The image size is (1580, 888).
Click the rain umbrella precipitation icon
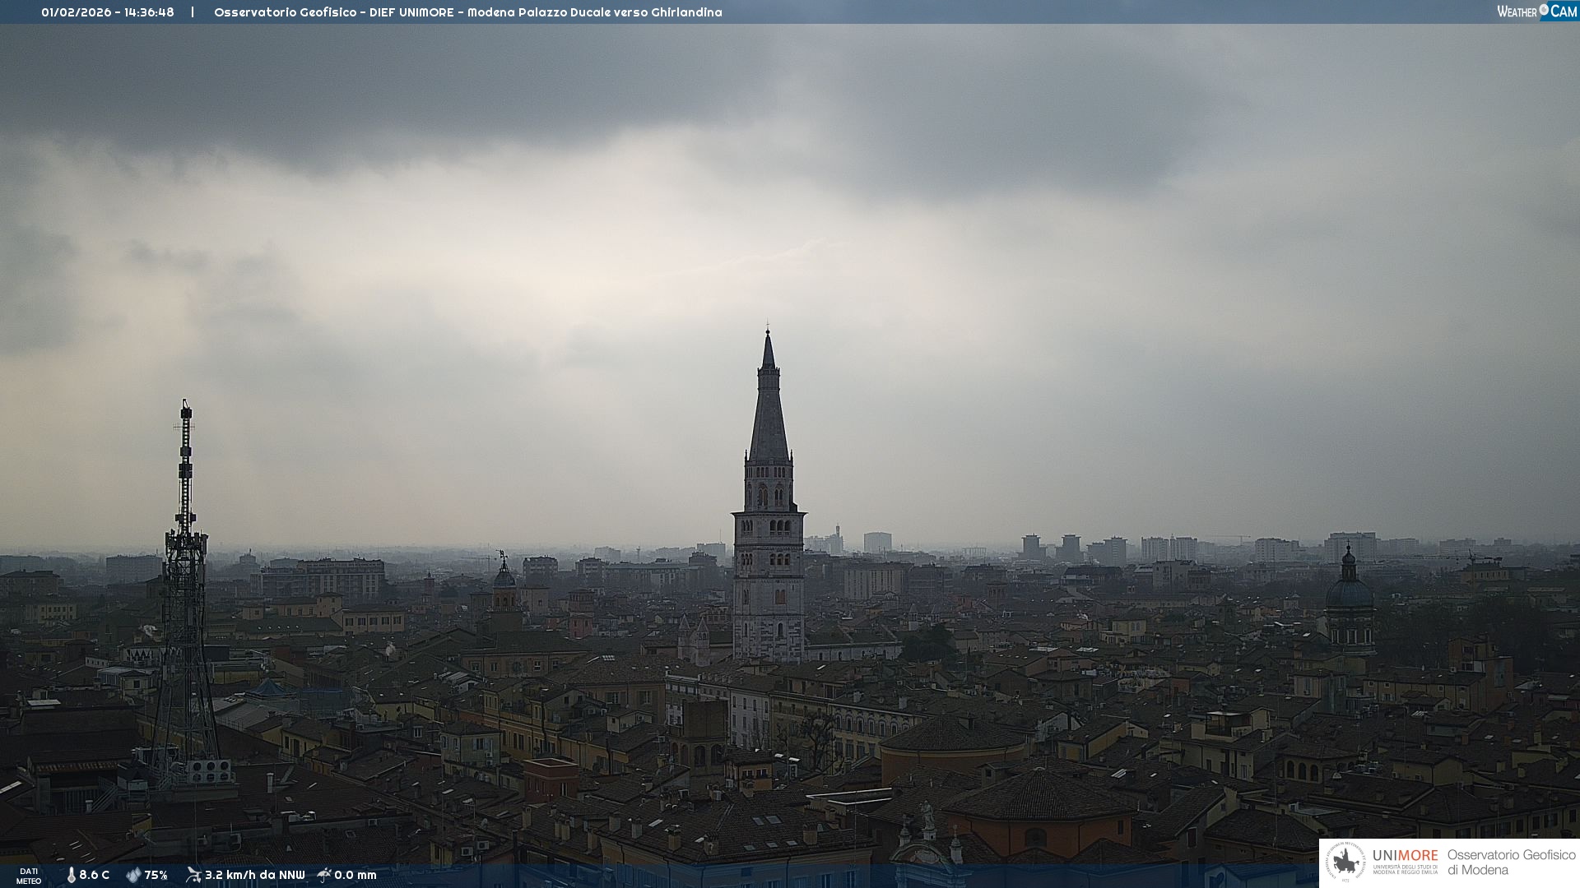click(x=324, y=875)
